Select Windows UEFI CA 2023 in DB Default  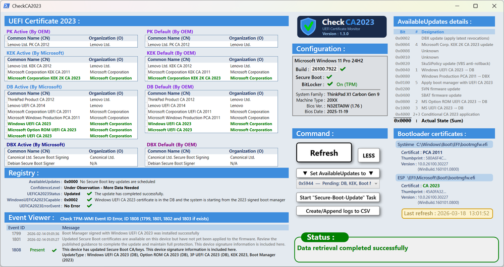[211, 124]
